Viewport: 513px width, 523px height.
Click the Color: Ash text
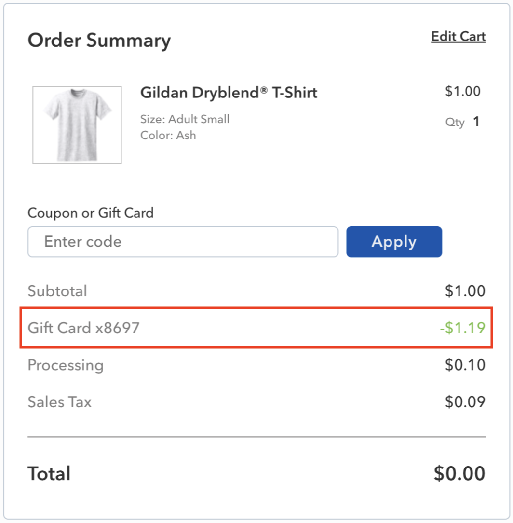[x=168, y=135]
